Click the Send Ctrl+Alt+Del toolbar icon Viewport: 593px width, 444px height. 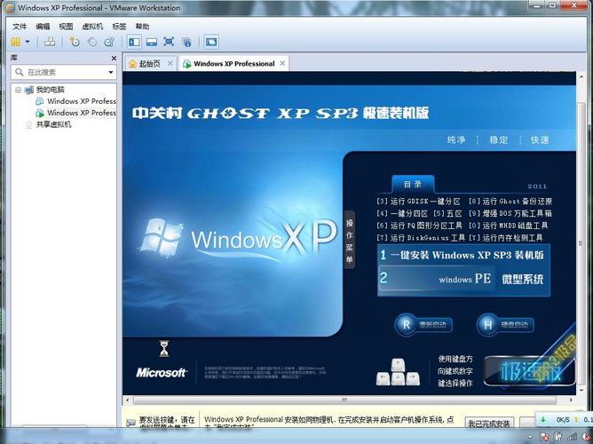tap(50, 42)
